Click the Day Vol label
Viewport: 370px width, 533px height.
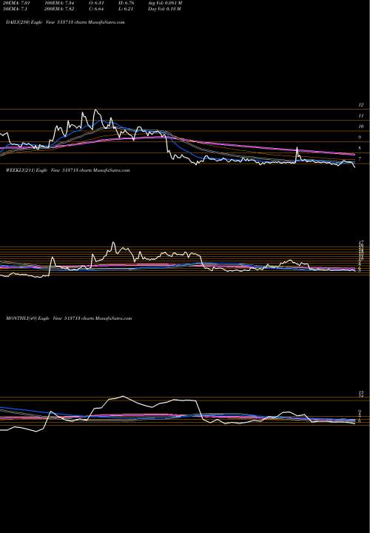[164, 9]
